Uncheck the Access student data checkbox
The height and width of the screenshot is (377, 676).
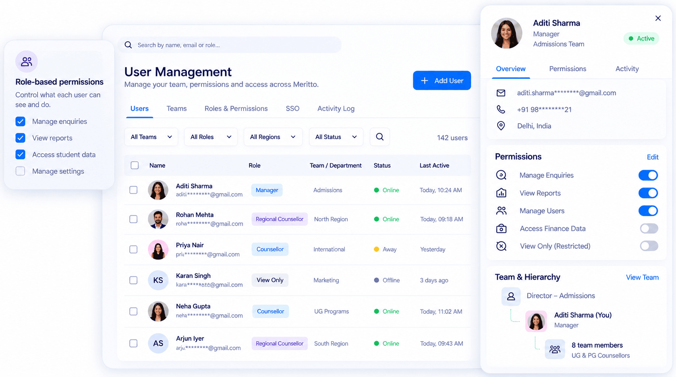coord(20,155)
